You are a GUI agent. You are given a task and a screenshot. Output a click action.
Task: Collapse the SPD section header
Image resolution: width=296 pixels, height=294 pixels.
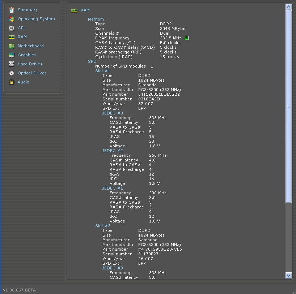pyautogui.click(x=92, y=61)
